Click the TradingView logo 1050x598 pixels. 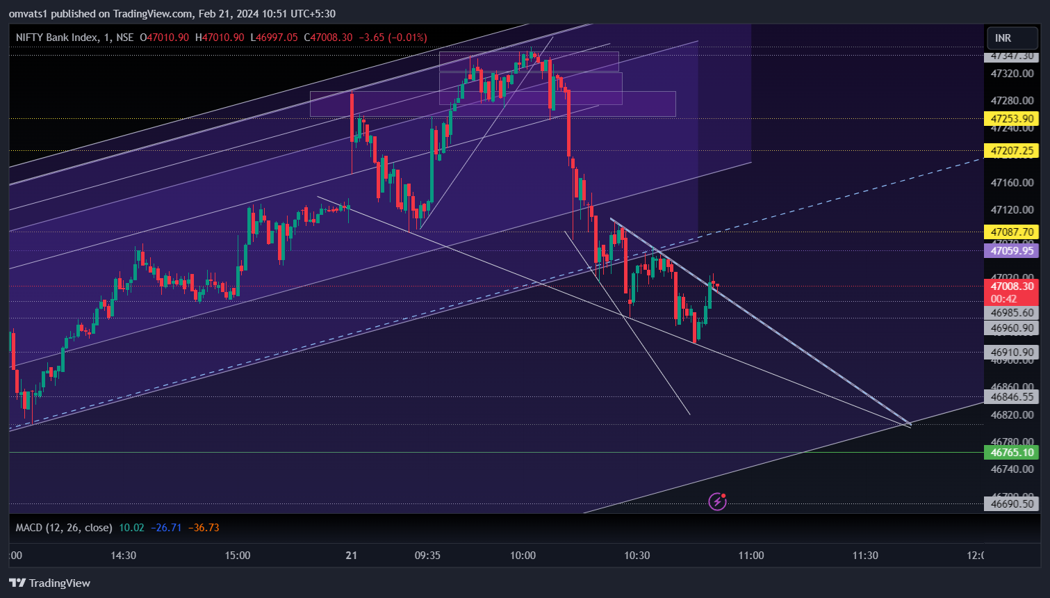[x=50, y=583]
